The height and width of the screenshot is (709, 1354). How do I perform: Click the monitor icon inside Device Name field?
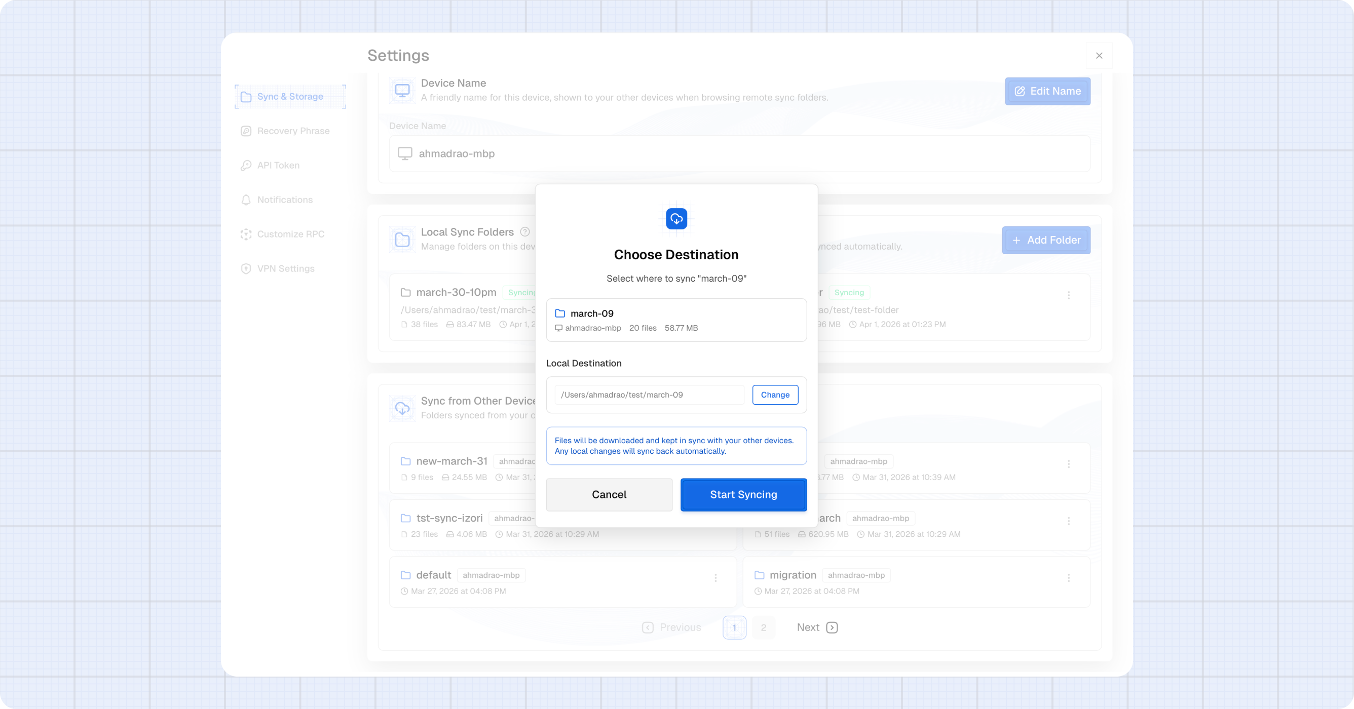404,153
